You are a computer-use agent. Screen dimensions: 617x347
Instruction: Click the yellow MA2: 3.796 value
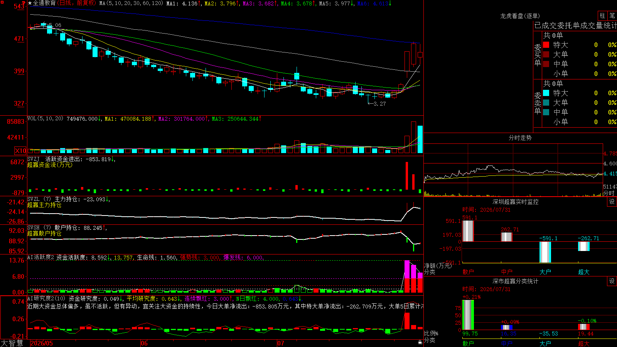pos(221,3)
